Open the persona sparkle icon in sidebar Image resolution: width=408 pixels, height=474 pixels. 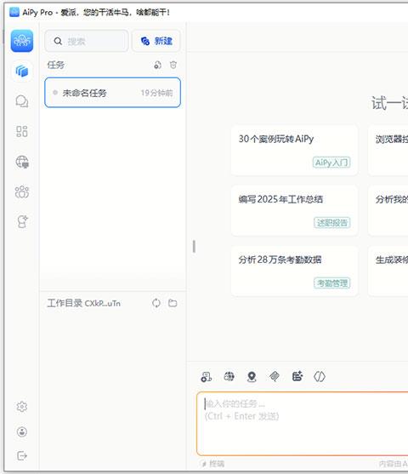point(22,221)
